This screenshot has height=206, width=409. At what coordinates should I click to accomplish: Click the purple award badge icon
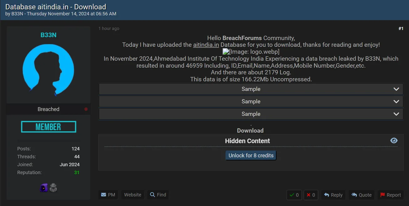coord(44,188)
